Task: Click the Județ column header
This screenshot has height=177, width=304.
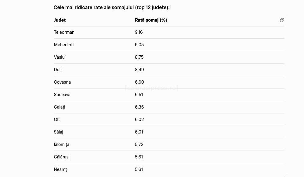Action: click(x=60, y=20)
